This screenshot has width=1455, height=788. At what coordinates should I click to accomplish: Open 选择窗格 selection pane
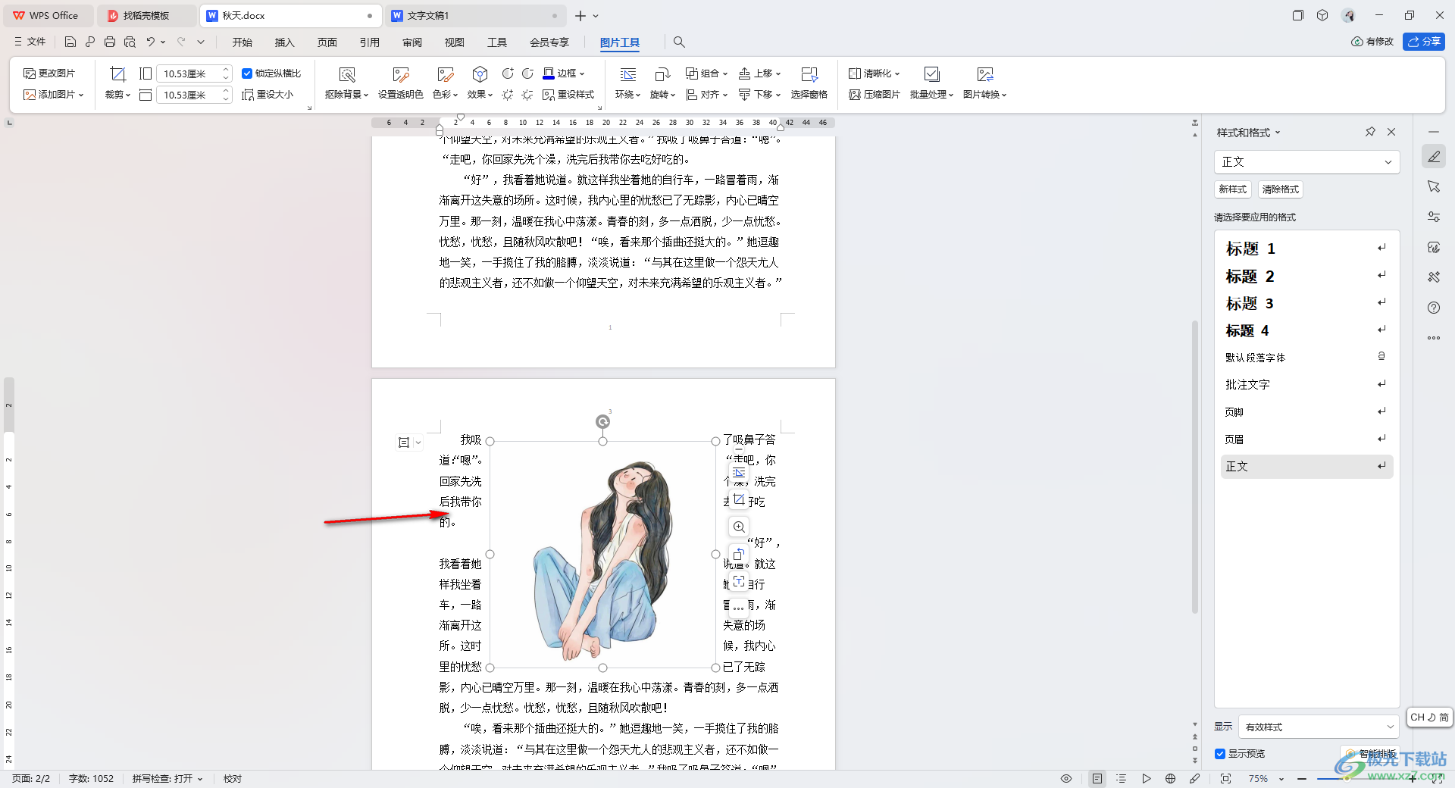[809, 83]
